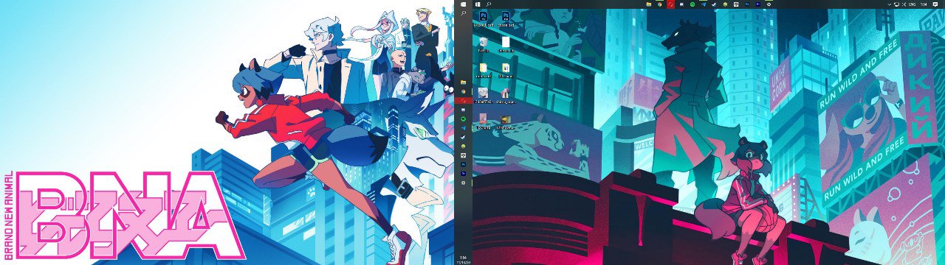The height and width of the screenshot is (265, 945).
Task: Open the red highlighted app in top taskbar
Action: tap(670, 4)
